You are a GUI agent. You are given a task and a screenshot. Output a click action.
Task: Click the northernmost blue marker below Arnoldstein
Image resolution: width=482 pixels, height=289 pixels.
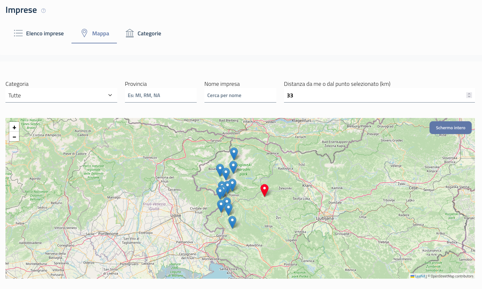pos(234,153)
